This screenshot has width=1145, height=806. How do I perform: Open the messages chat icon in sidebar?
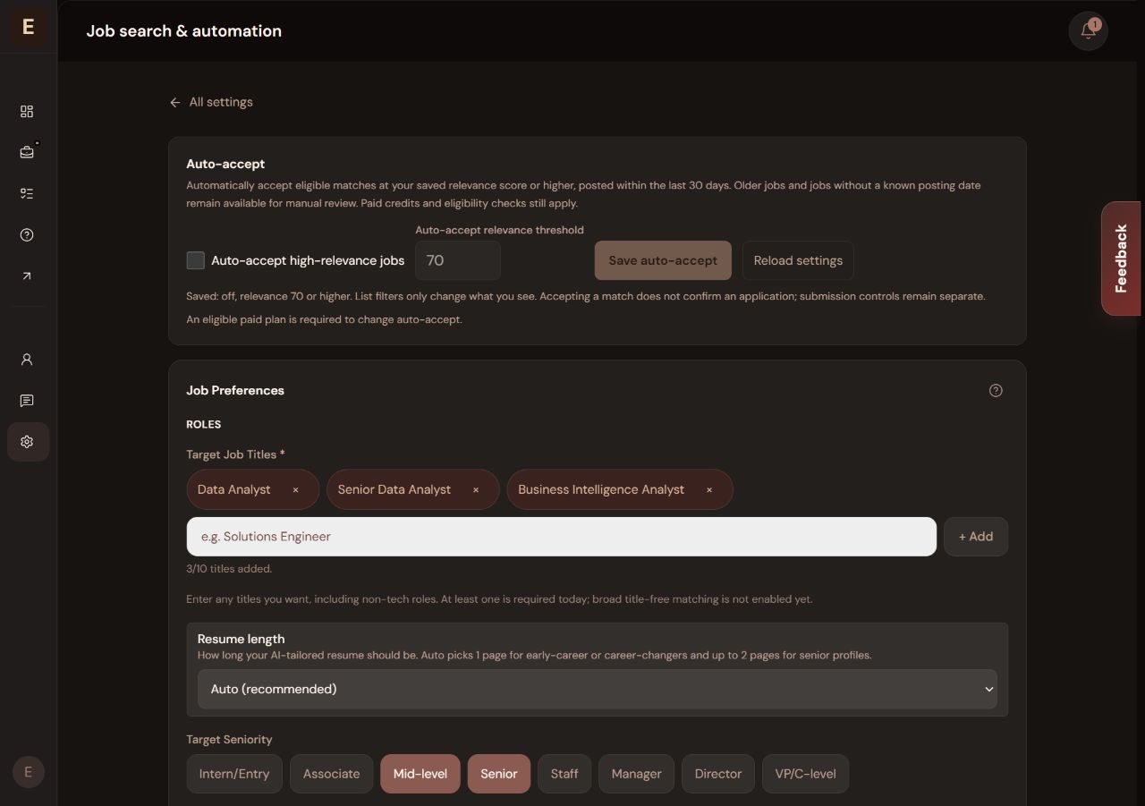27,400
